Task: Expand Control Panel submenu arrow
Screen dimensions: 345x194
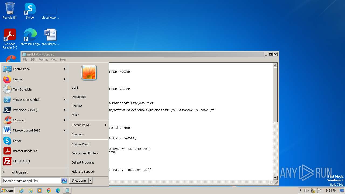Action: [x=65, y=69]
